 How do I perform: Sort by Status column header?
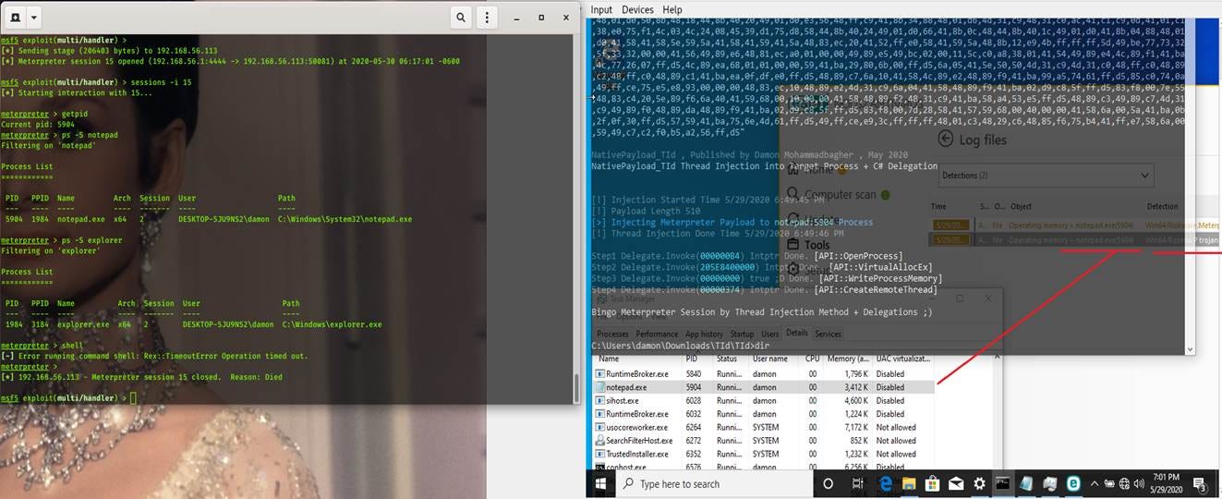728,359
